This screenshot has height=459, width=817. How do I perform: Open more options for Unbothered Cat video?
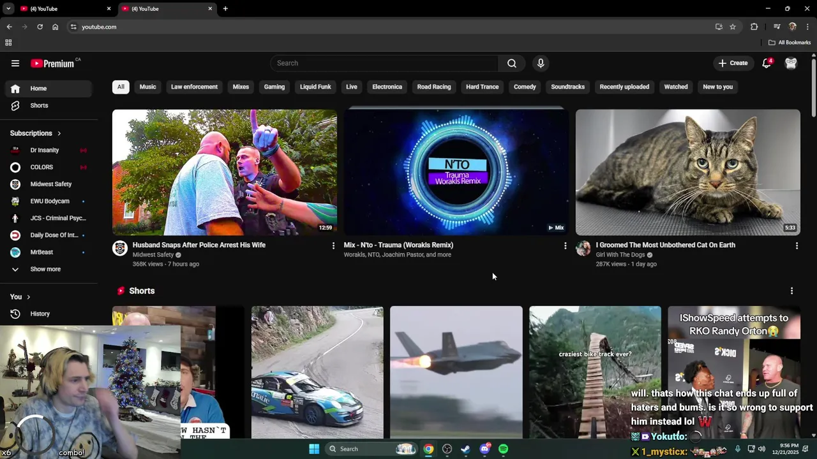pyautogui.click(x=797, y=245)
